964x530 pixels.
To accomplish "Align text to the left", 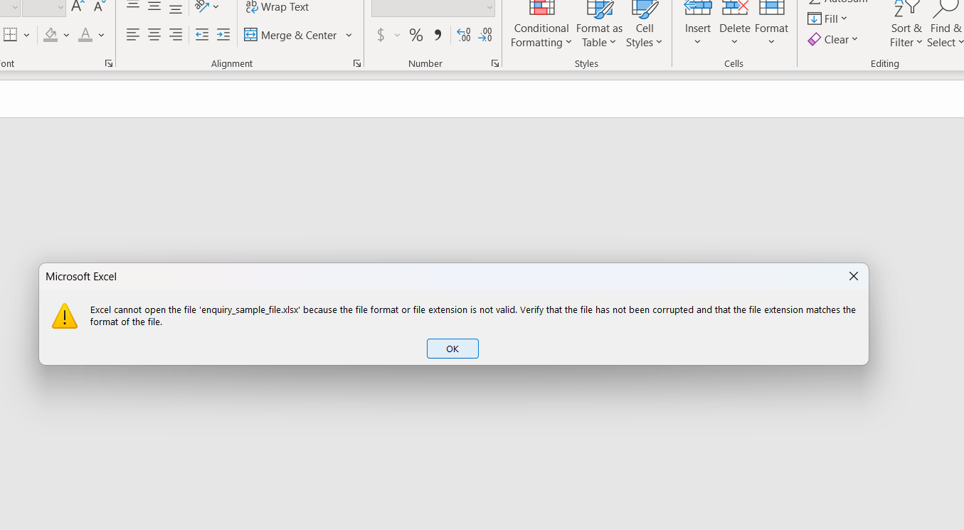I will point(133,35).
